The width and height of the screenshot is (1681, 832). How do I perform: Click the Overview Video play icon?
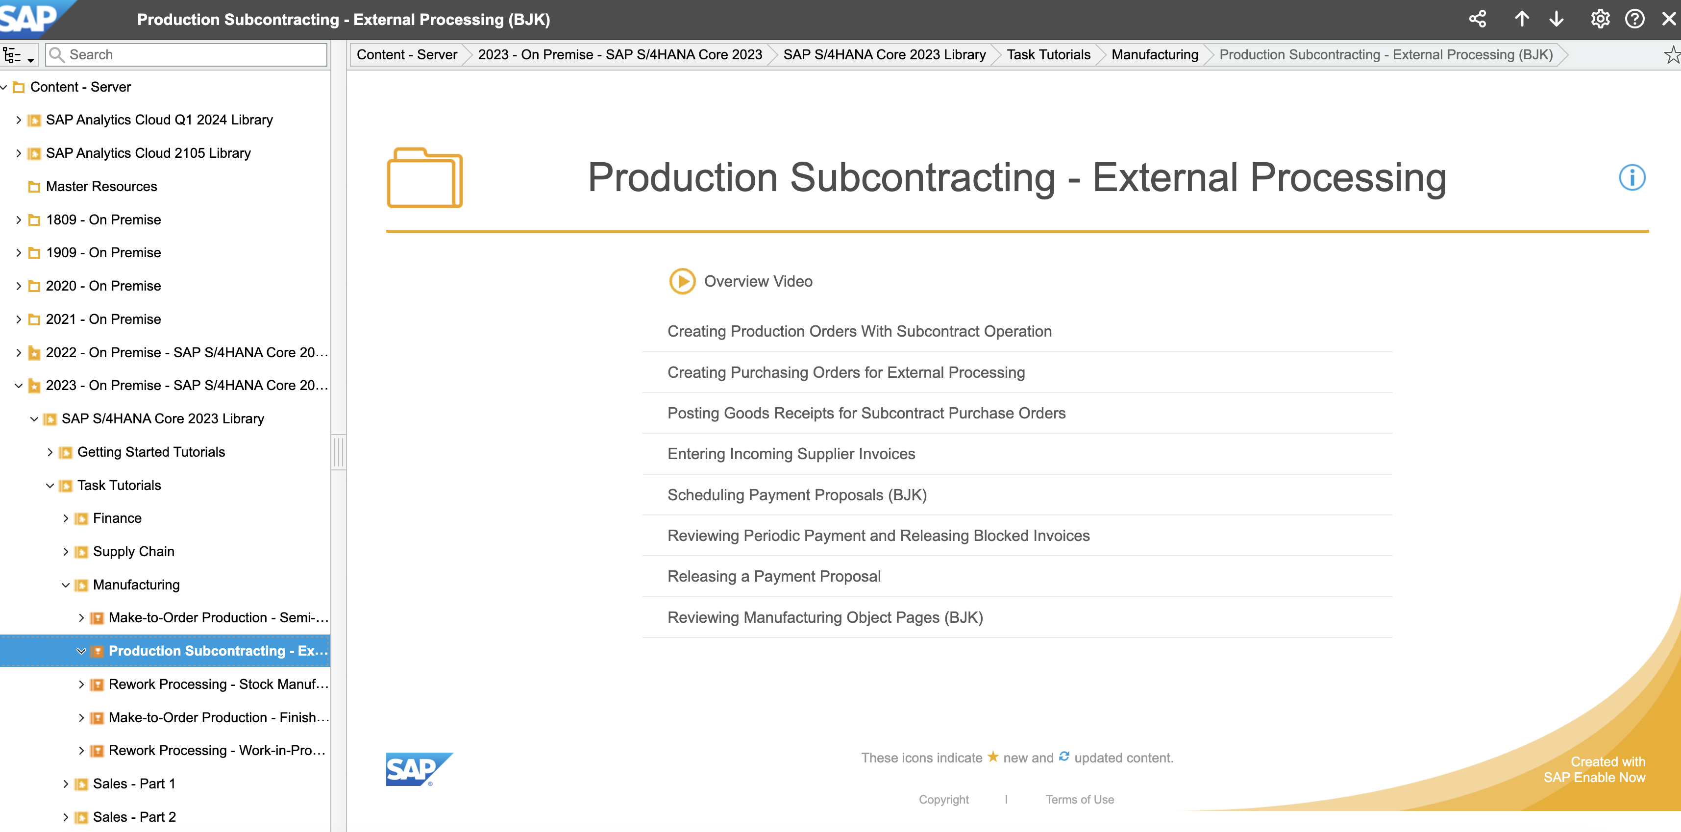pos(683,281)
